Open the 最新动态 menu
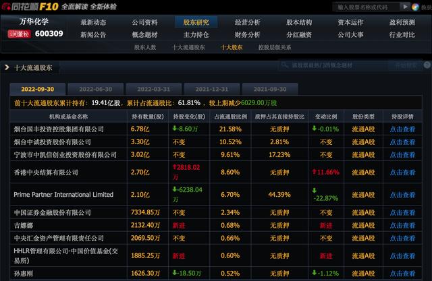Viewport: 432px width, 281px height. (x=93, y=22)
